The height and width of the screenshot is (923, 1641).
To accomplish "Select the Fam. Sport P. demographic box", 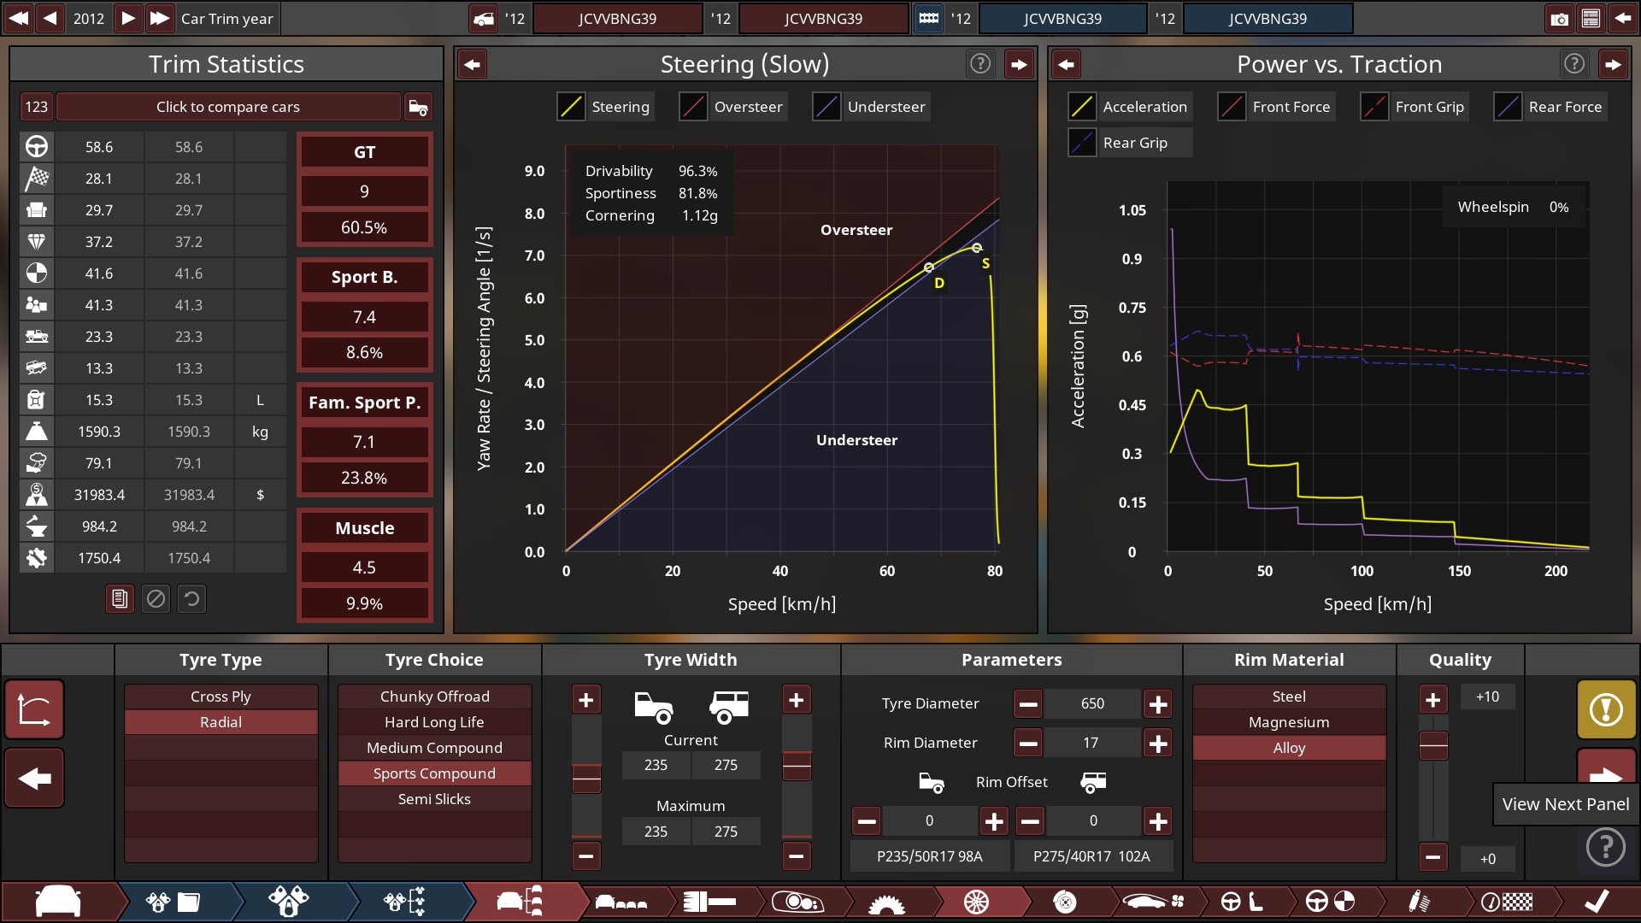I will pyautogui.click(x=365, y=440).
